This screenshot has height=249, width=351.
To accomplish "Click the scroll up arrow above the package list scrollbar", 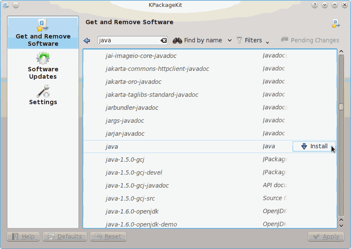I will coord(341,51).
